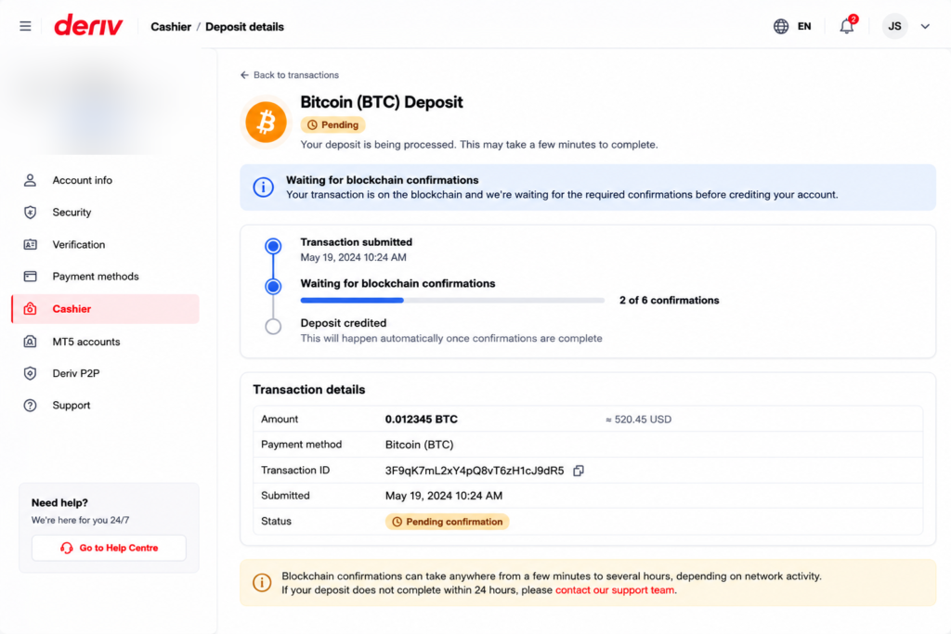Click the info icon in blue banner
Image resolution: width=951 pixels, height=634 pixels.
point(263,188)
